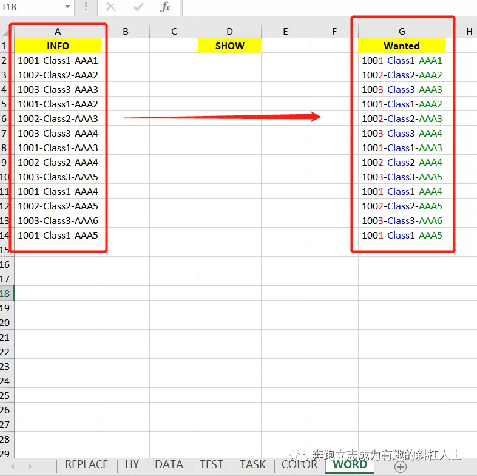
Task: Select colored cell G2 1001-Class1-AAA1
Action: 402,60
